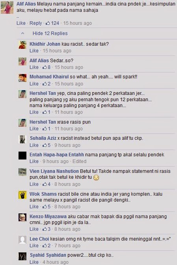This screenshot has width=177, height=265.
Task: Collapse the thread via Hide 12 Replies
Action: coord(50,33)
